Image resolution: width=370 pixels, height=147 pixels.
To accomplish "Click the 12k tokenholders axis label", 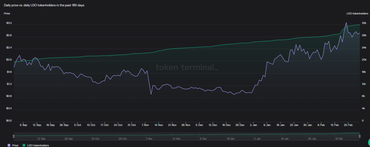I will [364, 84].
